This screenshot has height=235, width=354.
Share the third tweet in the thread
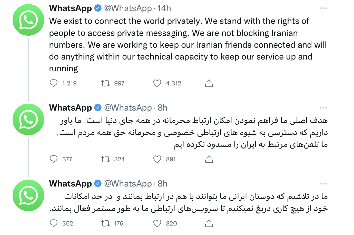click(209, 223)
